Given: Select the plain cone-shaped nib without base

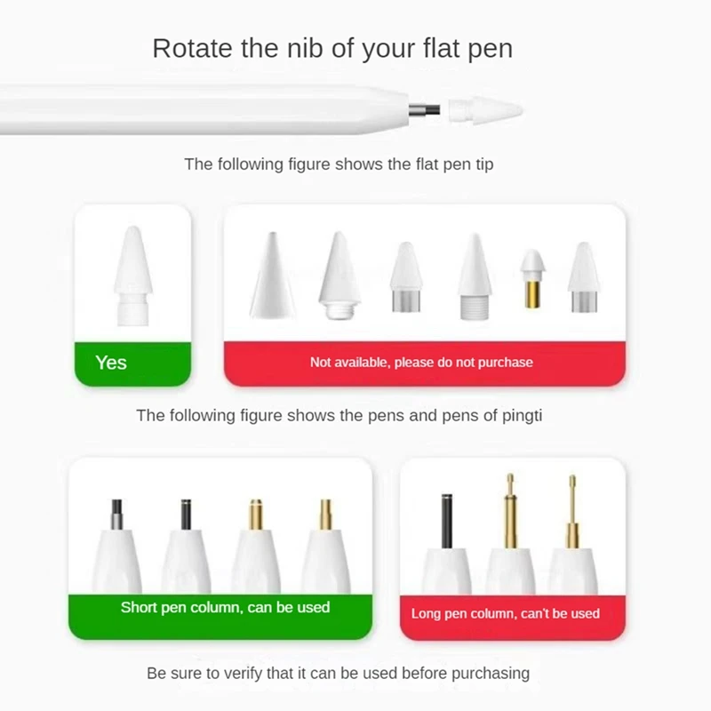Looking at the screenshot, I should coord(272,275).
